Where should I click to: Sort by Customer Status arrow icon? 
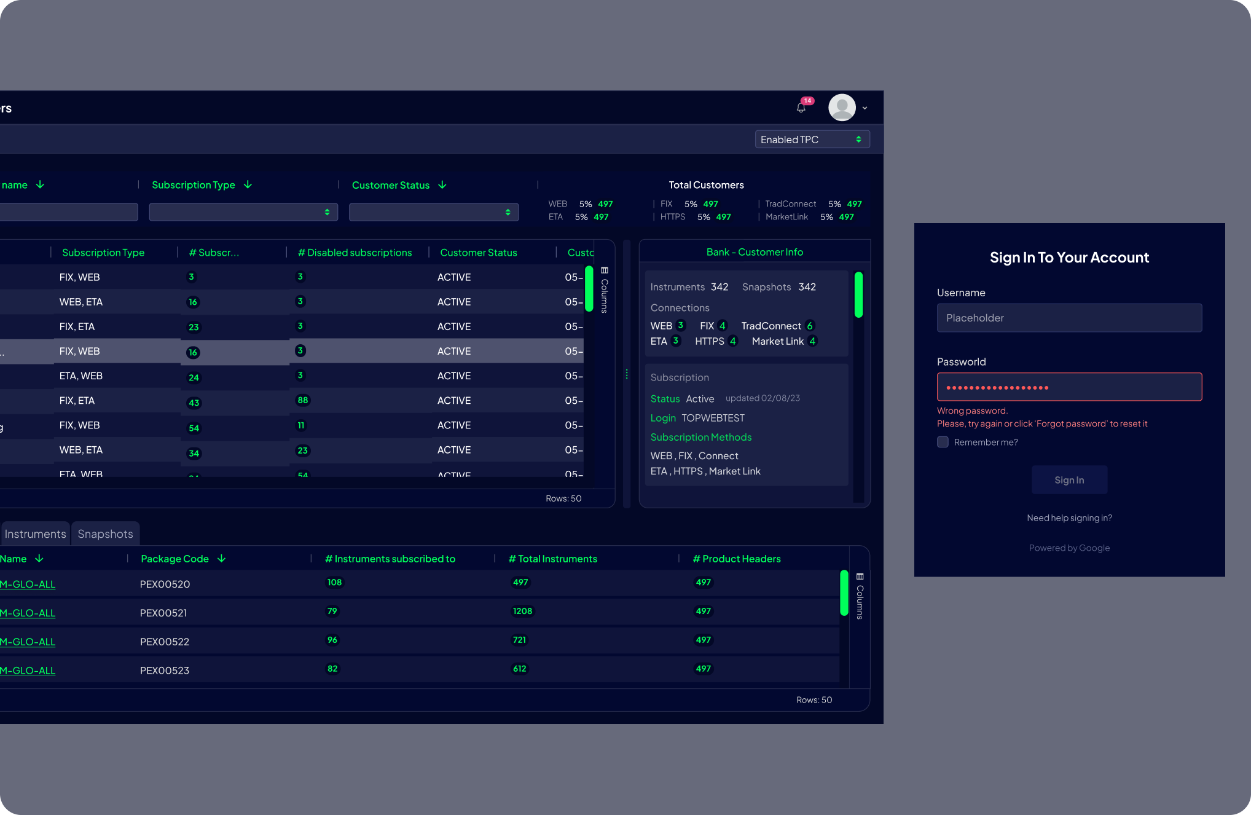(442, 185)
